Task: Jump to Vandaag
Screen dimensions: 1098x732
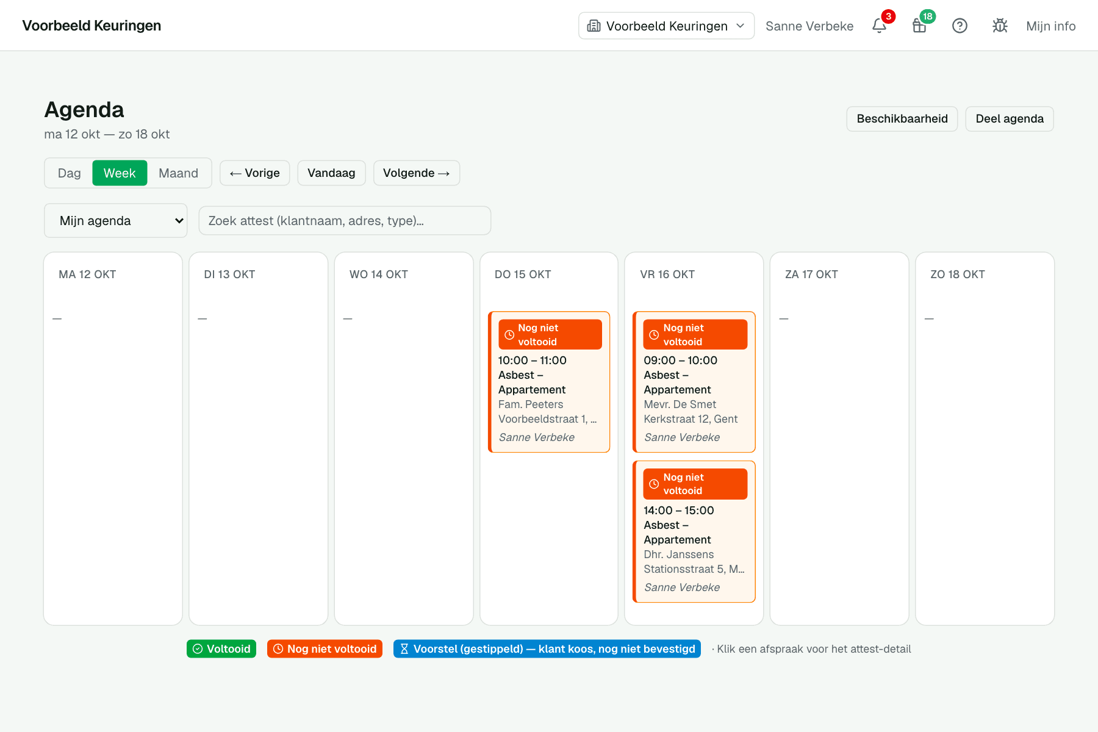Action: (331, 173)
